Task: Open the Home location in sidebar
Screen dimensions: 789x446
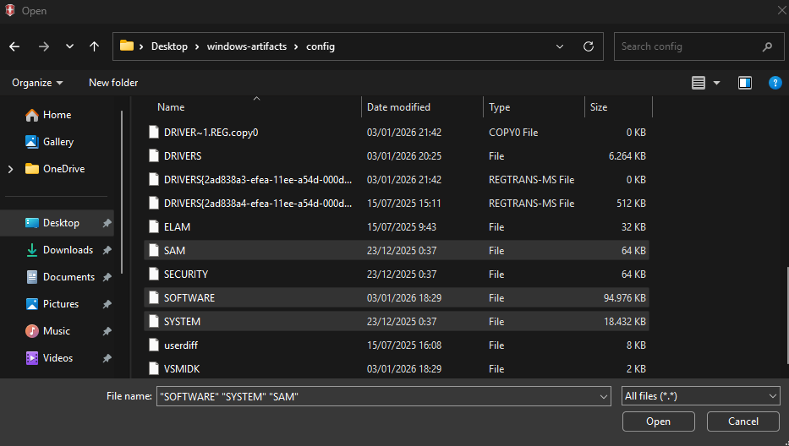Action: tap(57, 115)
